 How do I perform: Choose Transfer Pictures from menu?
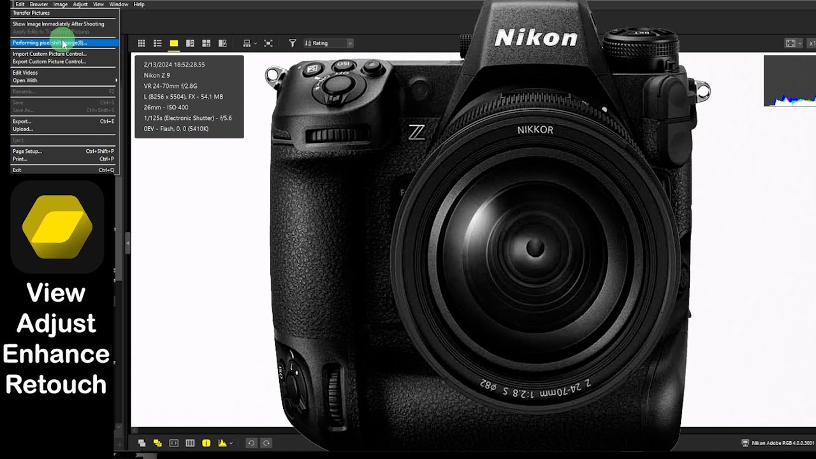click(x=64, y=13)
